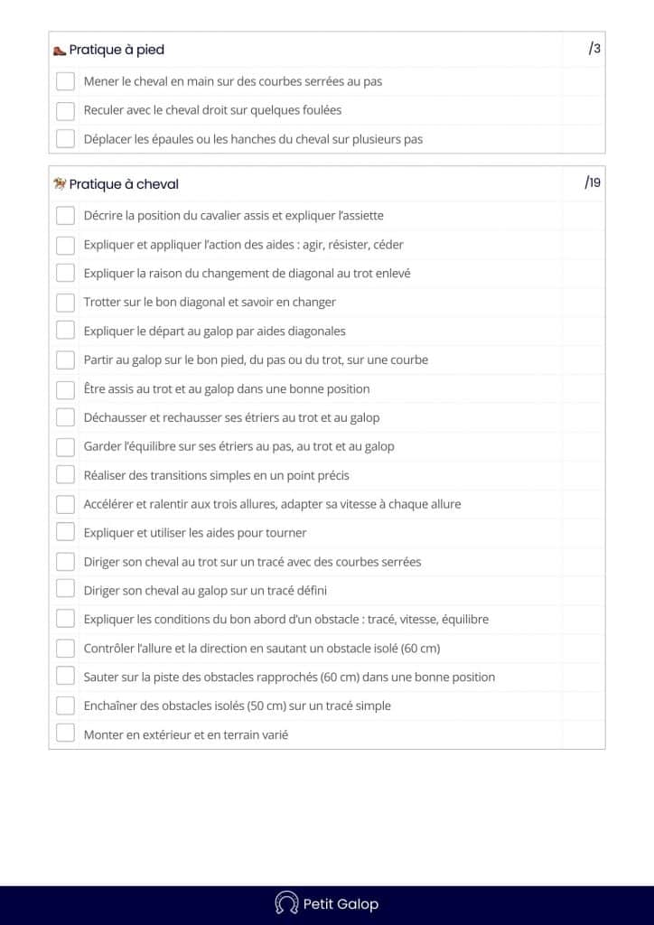The height and width of the screenshot is (925, 654).
Task: Check the box for Mener le cheval en main
Action: 65,81
